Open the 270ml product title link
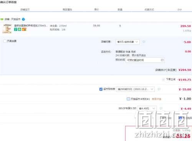The image size is (192, 141). pyautogui.click(x=30, y=26)
